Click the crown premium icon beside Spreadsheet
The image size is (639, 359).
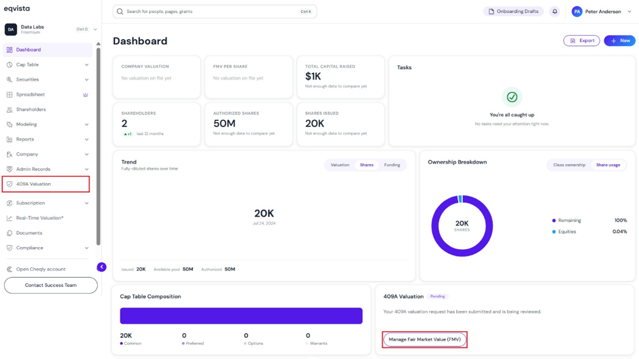tap(86, 95)
